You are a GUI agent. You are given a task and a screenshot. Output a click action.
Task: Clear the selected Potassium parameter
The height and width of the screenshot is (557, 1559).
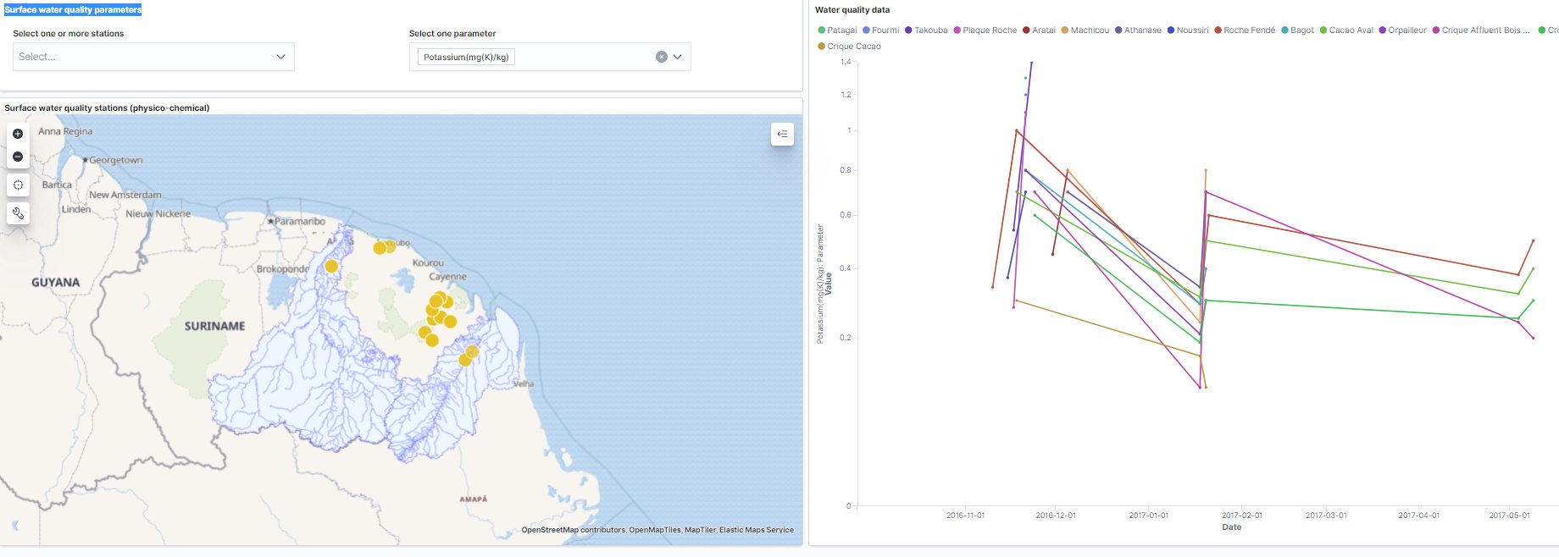point(662,57)
